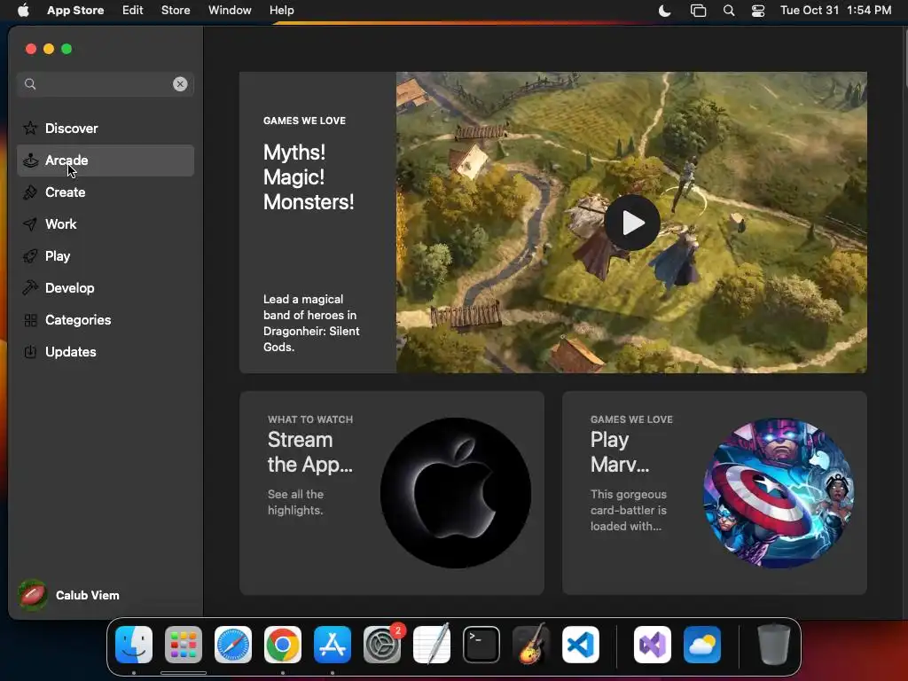Select the Arcade joystick icon

30,160
